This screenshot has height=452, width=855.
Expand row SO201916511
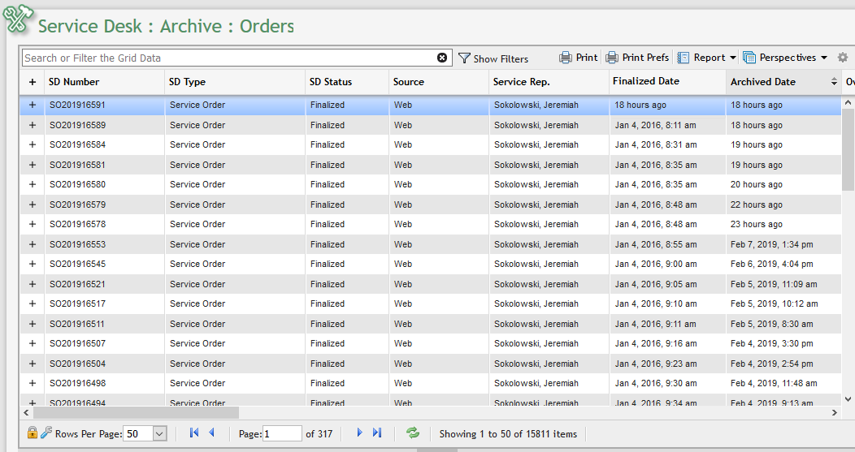33,324
